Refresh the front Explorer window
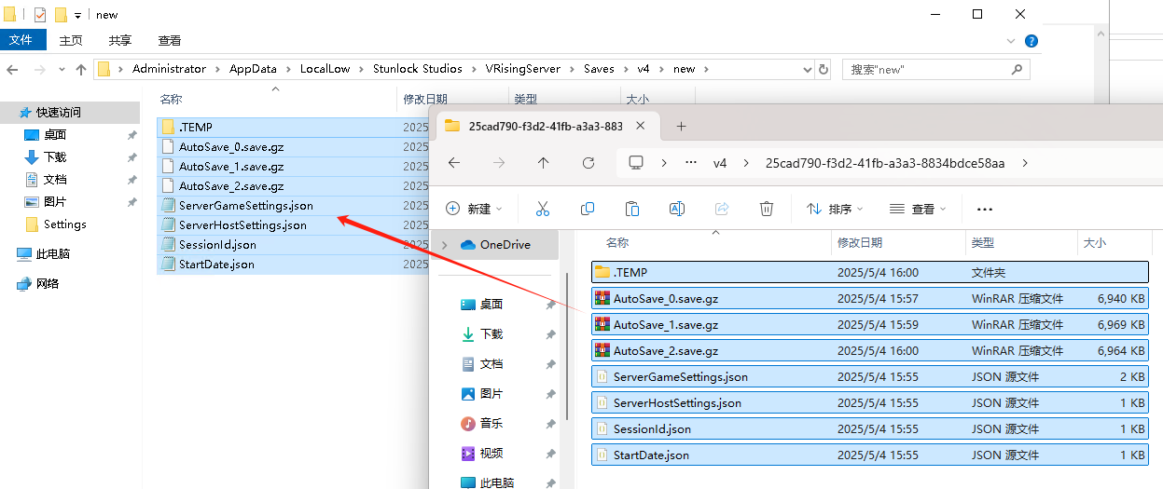 [588, 162]
